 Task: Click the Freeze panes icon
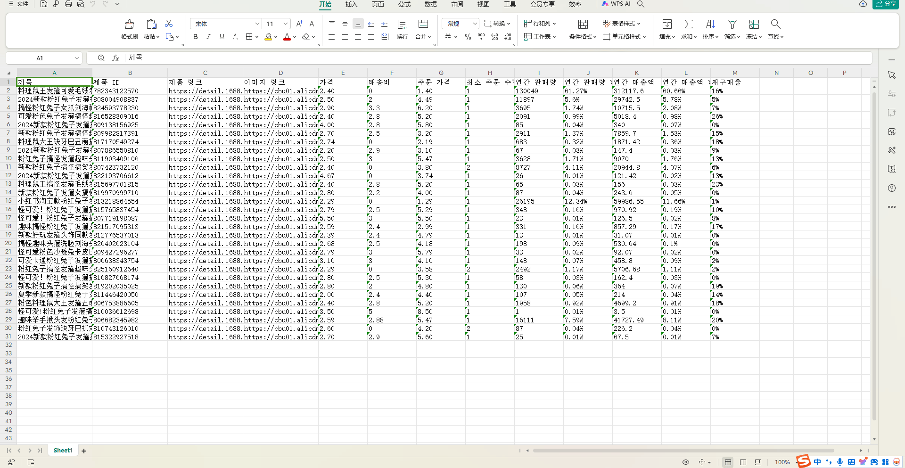754,24
